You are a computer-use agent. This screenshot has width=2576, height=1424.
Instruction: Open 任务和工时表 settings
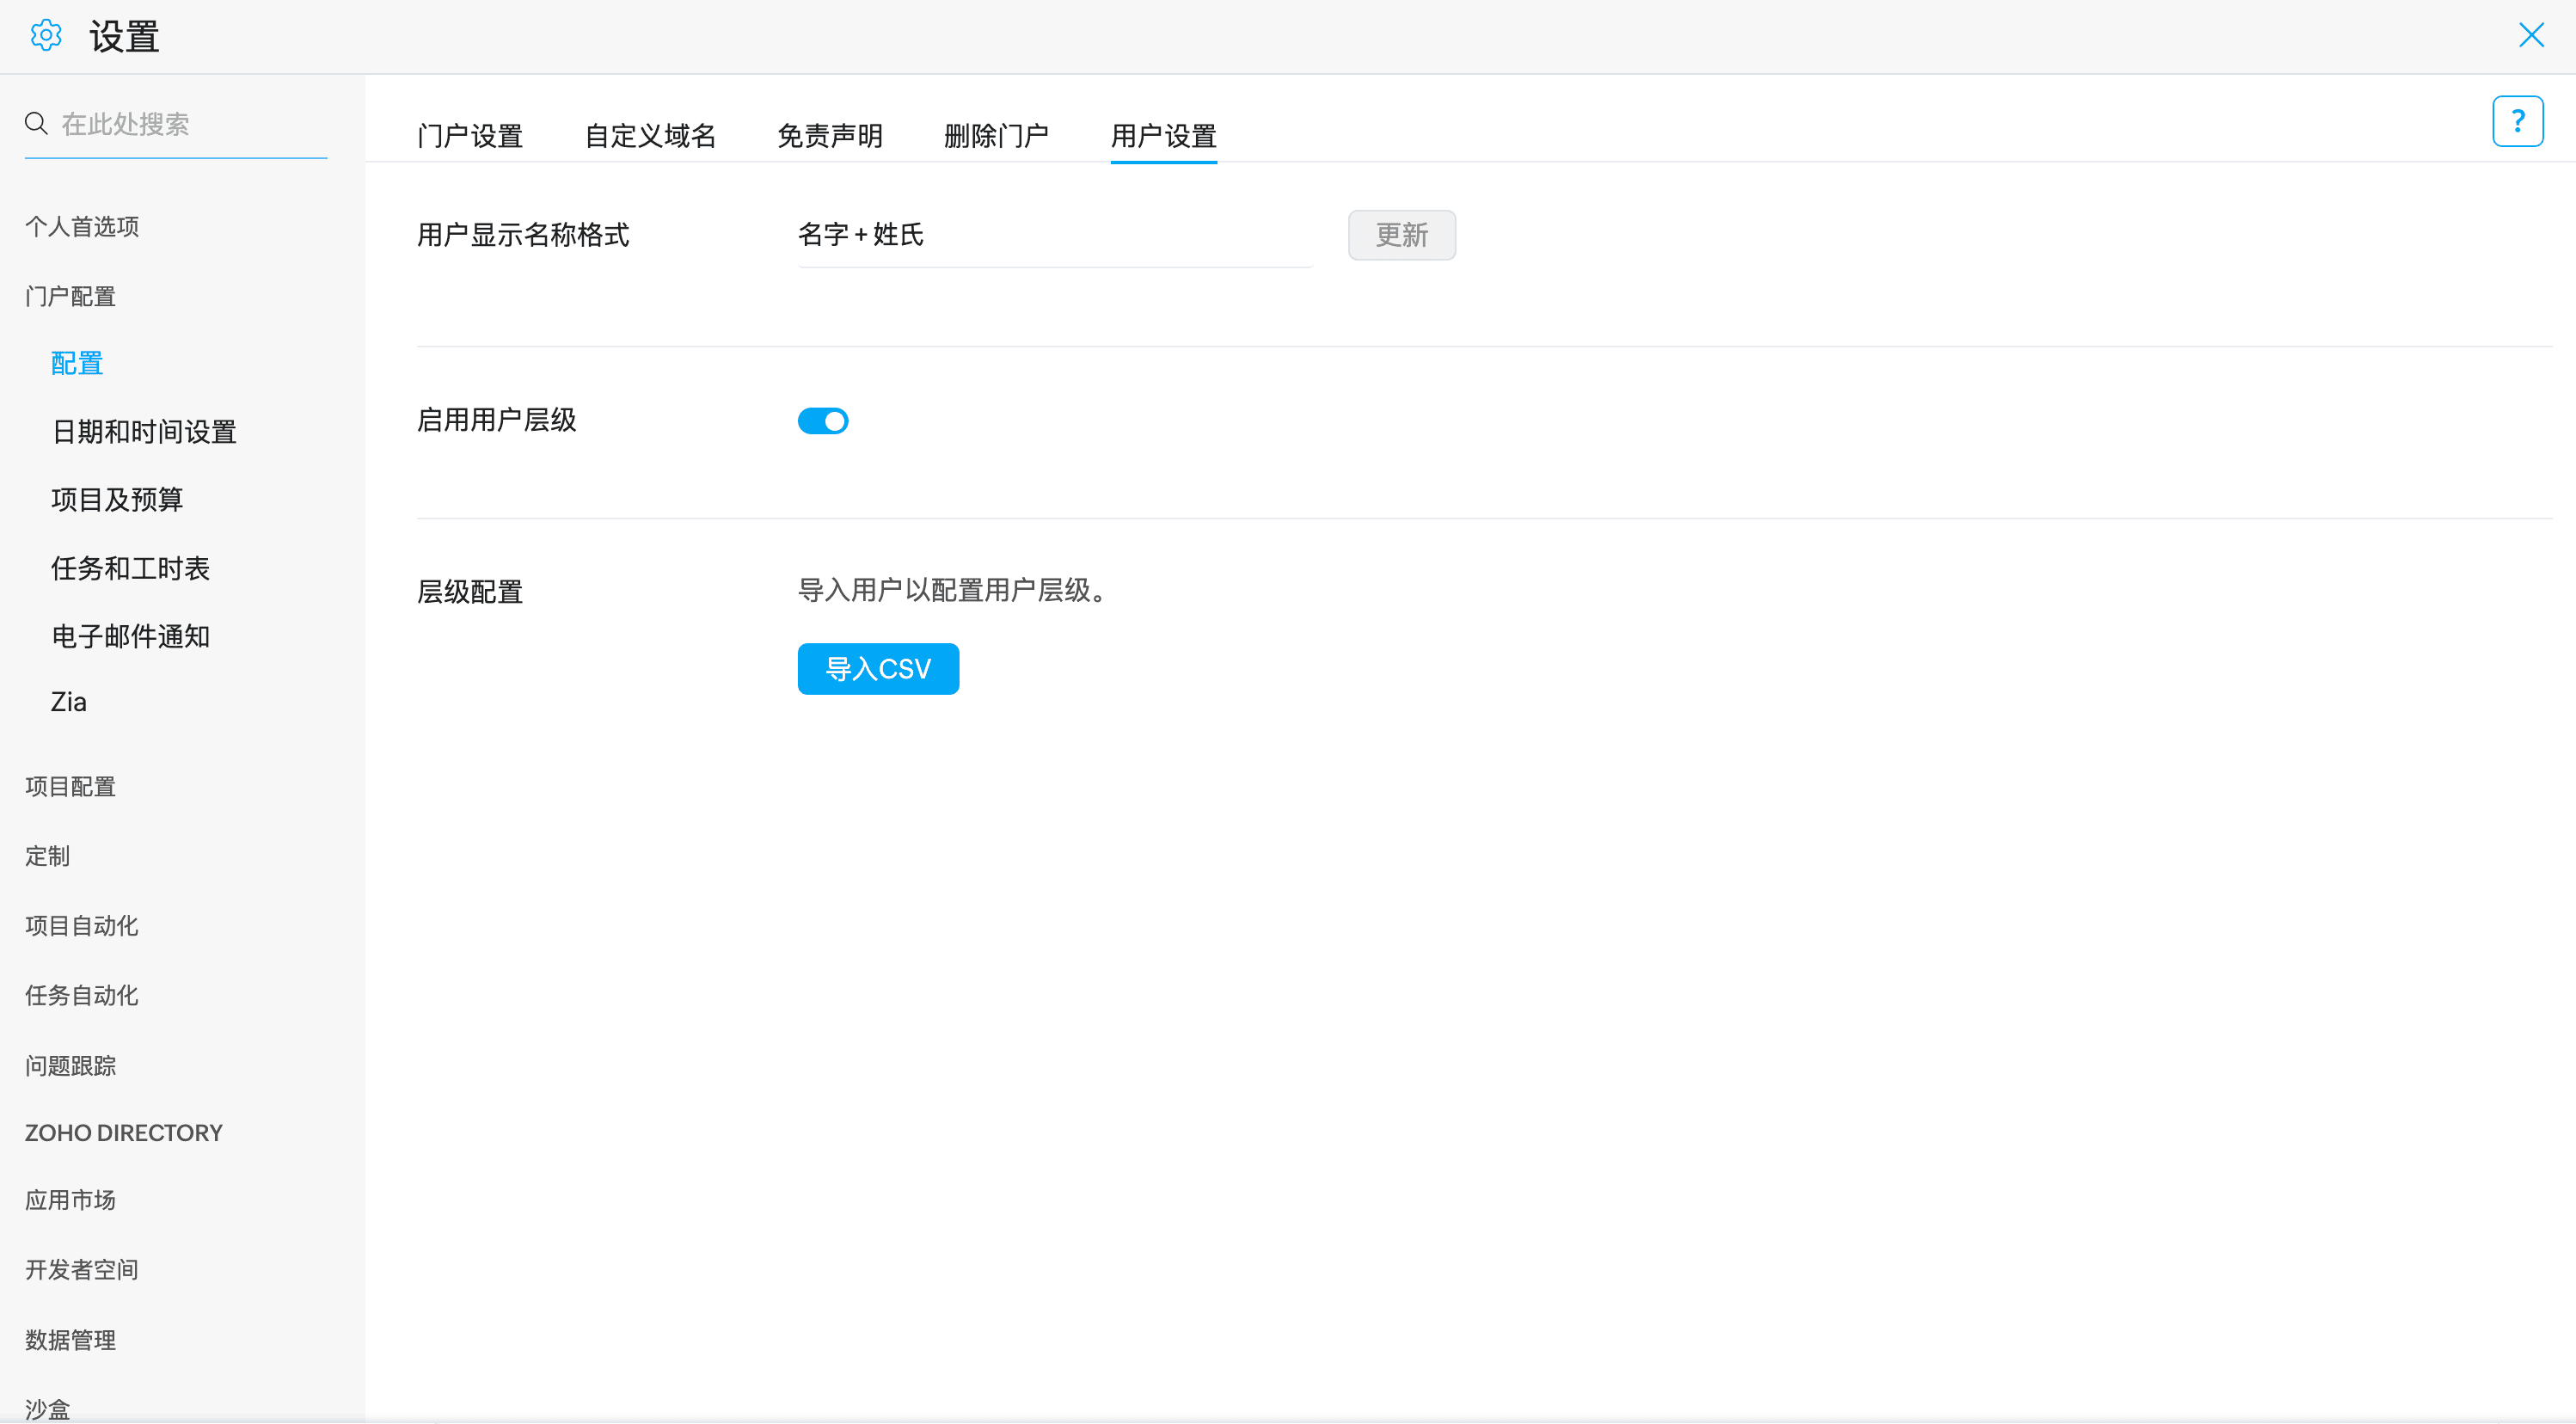click(130, 569)
